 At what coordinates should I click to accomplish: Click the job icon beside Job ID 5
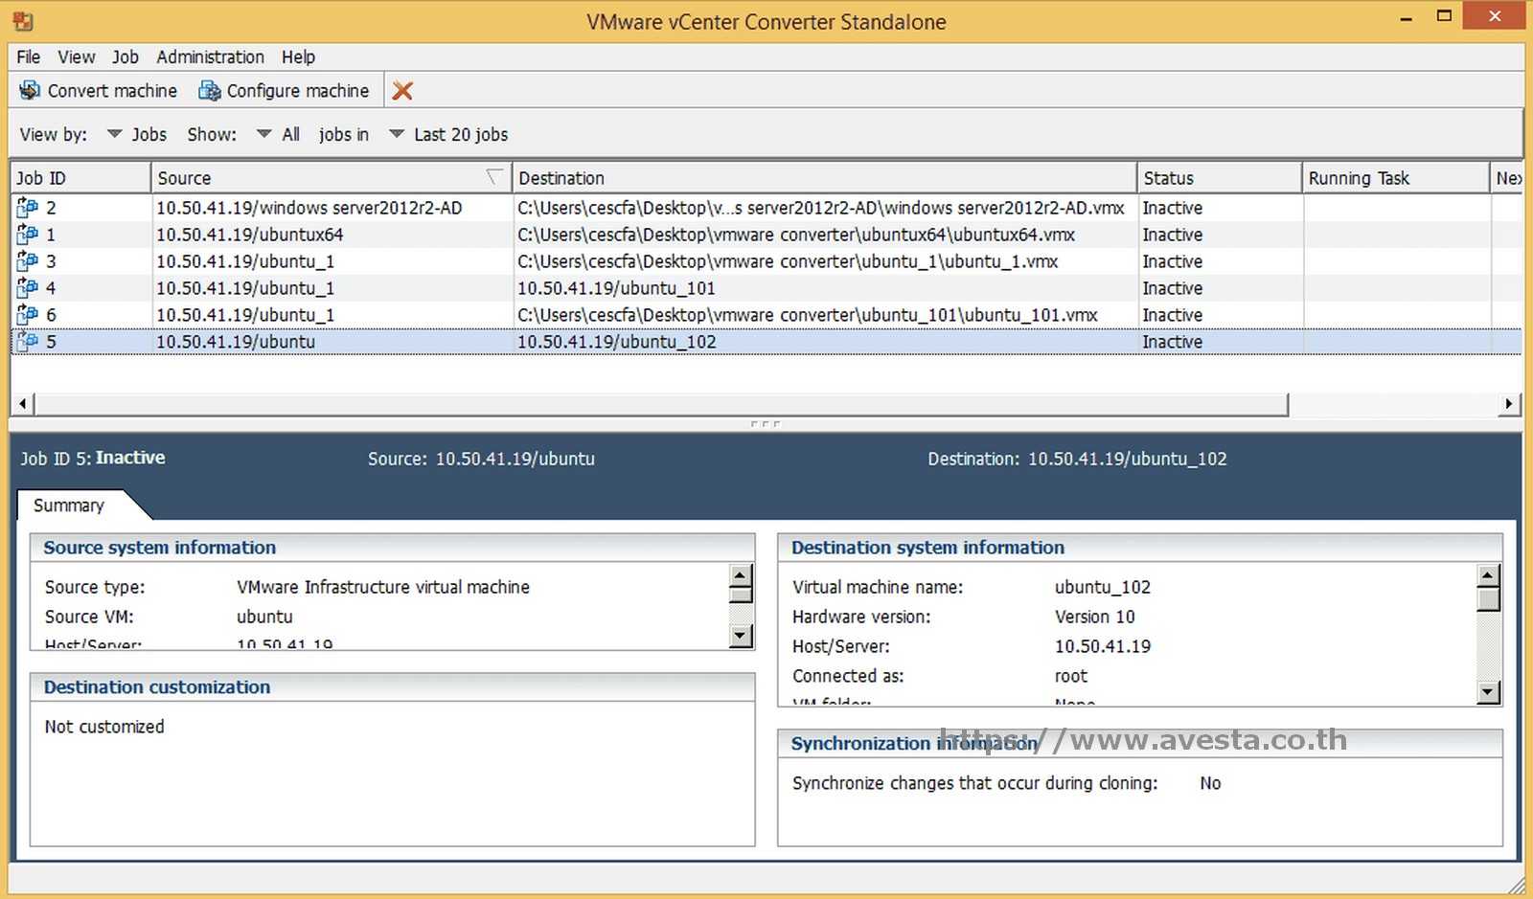coord(29,341)
